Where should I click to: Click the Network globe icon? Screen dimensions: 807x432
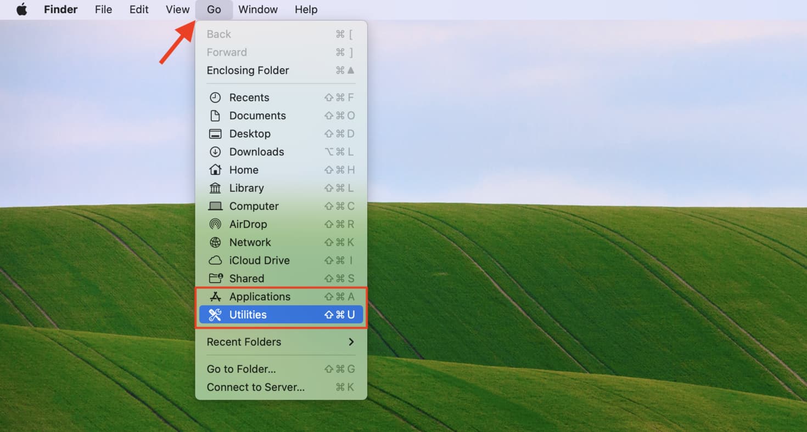[215, 242]
